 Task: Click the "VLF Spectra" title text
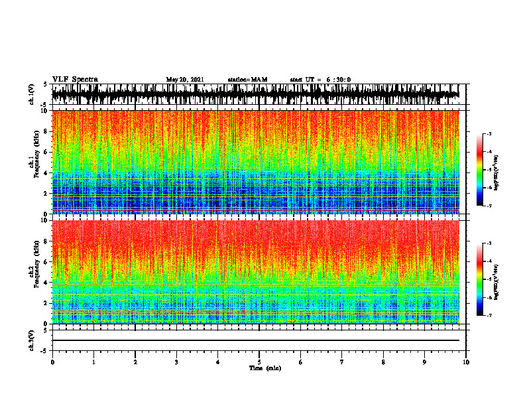tap(75, 79)
